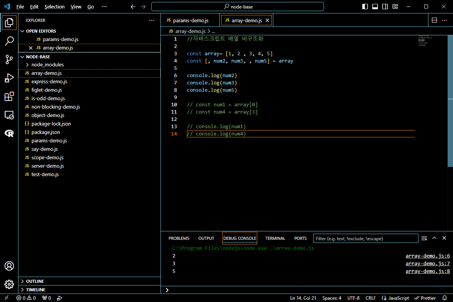Screen dimensions: 453x302
Task: Toggle the bottom panel layout icon
Action: [375, 7]
